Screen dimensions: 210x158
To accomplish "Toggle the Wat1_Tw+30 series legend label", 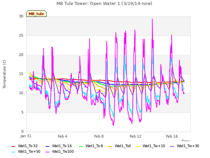I will (x=188, y=146).
